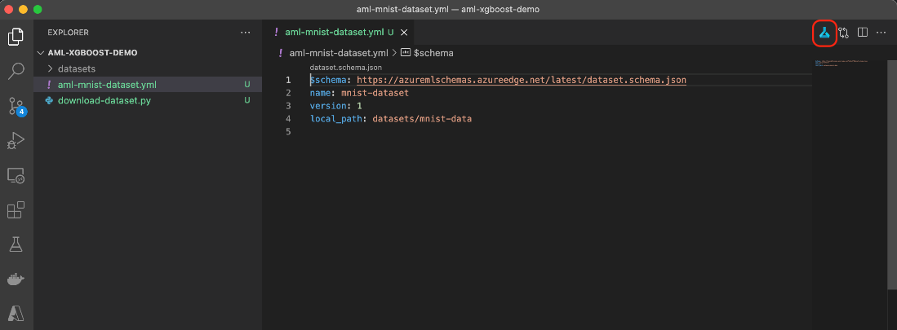The height and width of the screenshot is (330, 897).
Task: Click the datasets/mnist-data path value
Action: (422, 119)
